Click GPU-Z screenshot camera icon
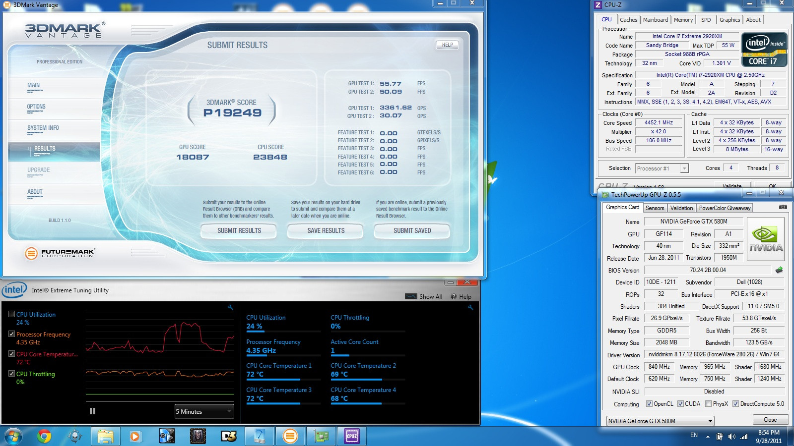Viewport: 794px width, 446px height. coord(783,207)
